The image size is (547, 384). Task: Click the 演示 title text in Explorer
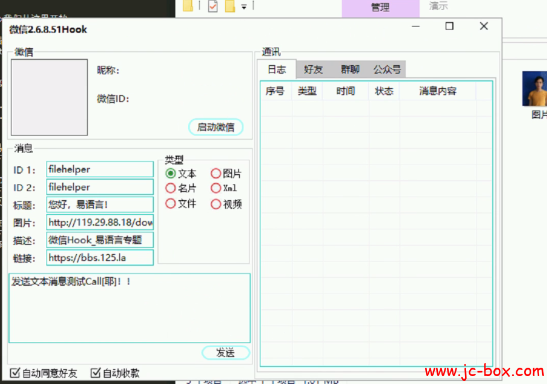tap(438, 6)
